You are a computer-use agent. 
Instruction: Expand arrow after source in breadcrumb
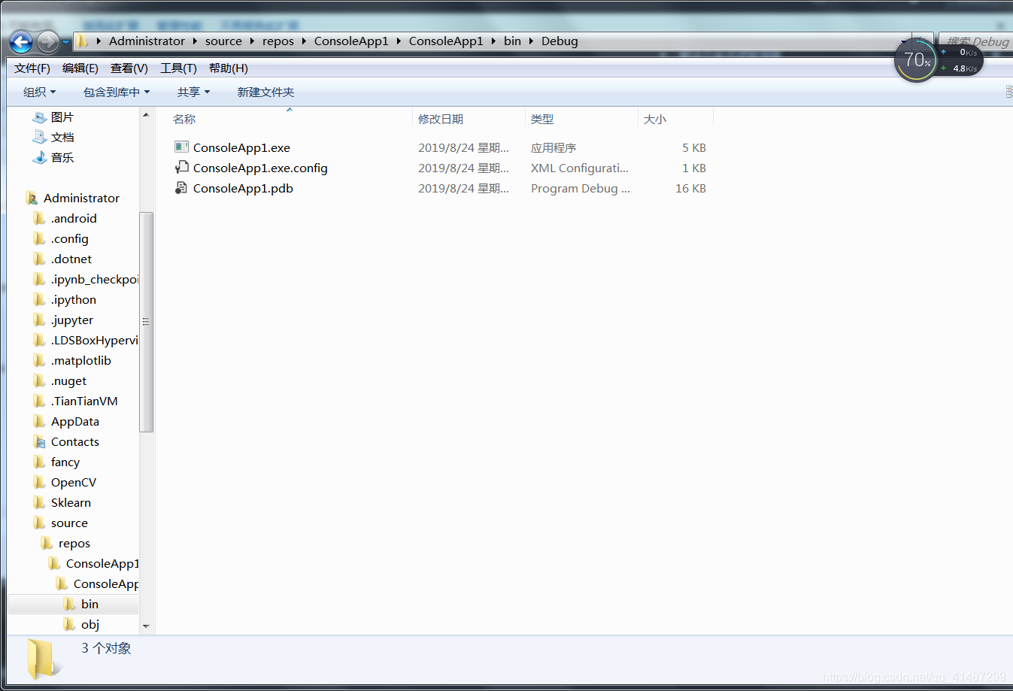(252, 41)
